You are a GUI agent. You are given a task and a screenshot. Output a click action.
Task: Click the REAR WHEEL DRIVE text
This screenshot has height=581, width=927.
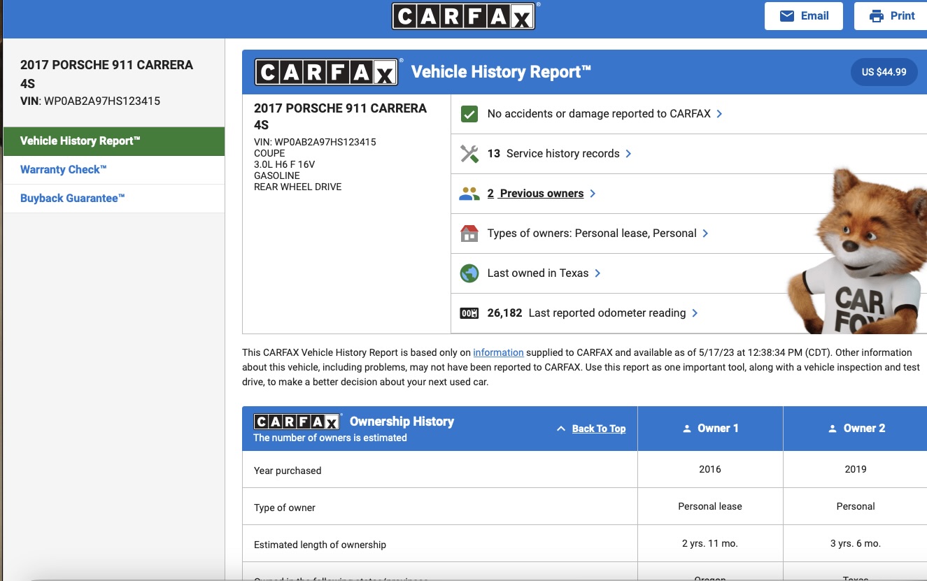298,187
